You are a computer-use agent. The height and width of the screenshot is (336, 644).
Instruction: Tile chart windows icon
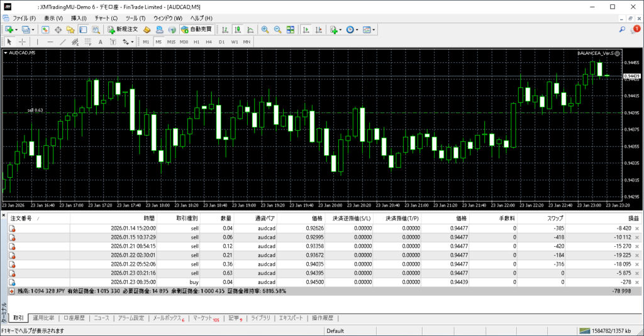pos(291,30)
